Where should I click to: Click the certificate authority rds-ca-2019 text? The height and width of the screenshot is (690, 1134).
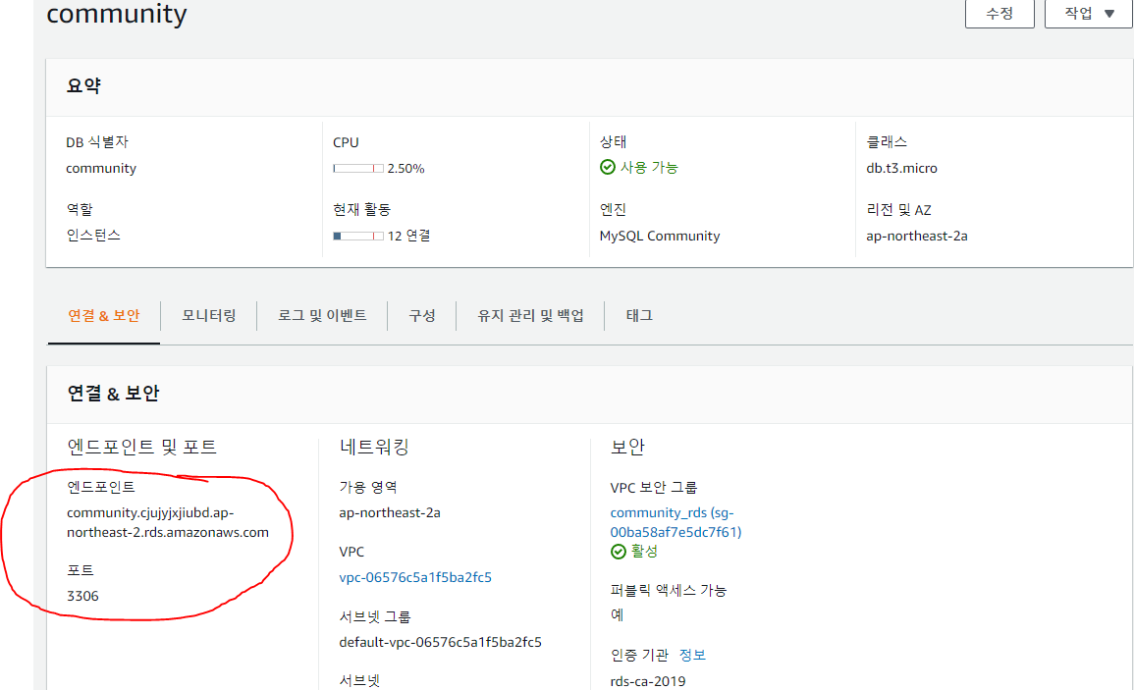point(647,681)
